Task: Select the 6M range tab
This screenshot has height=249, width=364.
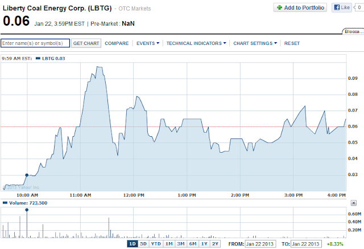Action: pos(193,244)
